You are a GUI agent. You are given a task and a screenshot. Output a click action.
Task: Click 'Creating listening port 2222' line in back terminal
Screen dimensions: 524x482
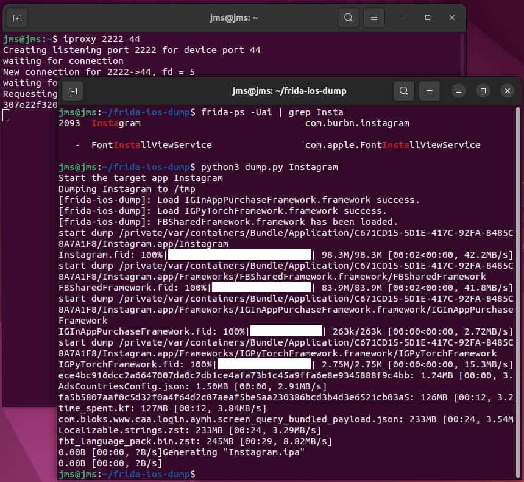[132, 50]
